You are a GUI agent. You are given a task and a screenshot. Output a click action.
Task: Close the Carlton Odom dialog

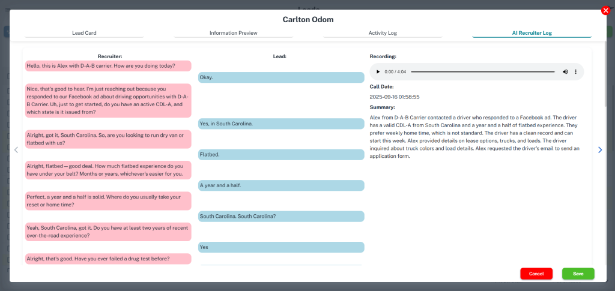pyautogui.click(x=605, y=10)
